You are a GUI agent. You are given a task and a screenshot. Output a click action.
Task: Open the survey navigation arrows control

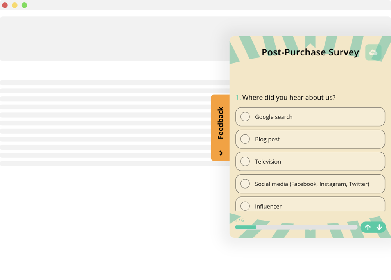tap(373, 227)
